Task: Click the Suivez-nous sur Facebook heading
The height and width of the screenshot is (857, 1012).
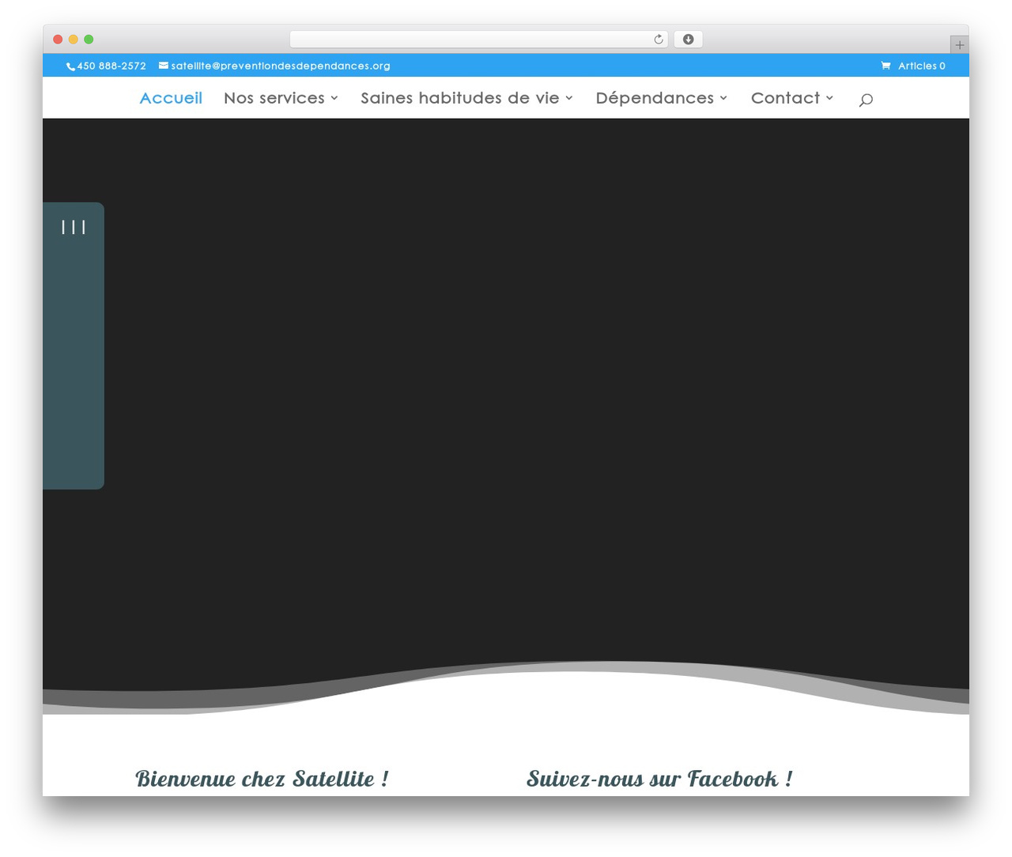Action: (659, 779)
